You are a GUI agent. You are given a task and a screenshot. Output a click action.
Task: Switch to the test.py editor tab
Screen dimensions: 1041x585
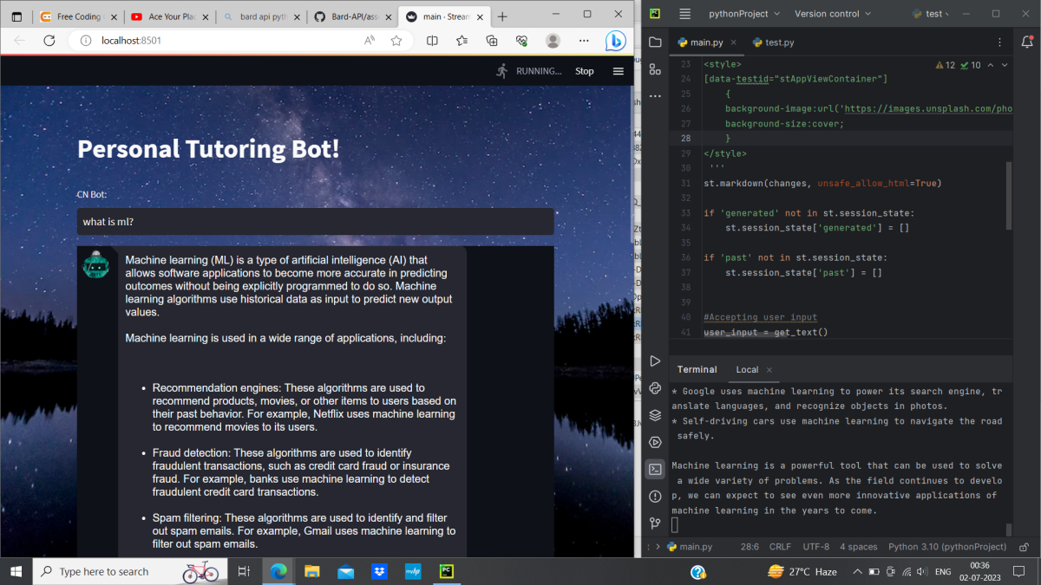pos(778,42)
